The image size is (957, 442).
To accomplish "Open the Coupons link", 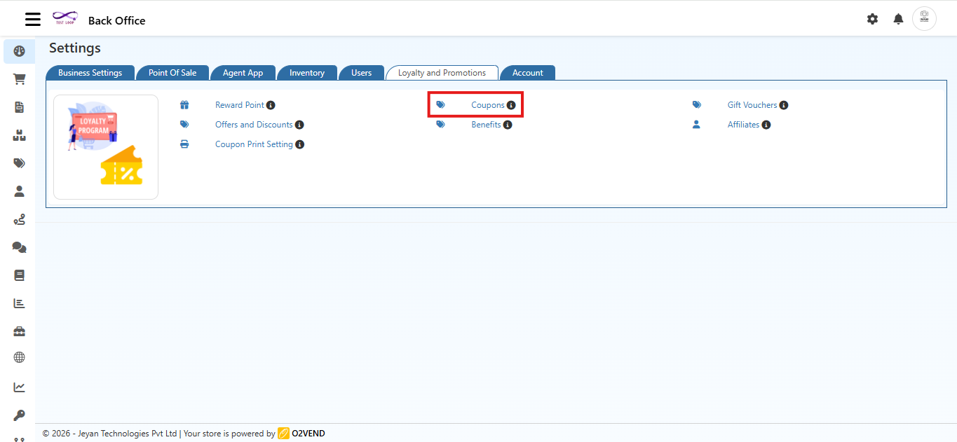I will (x=487, y=104).
